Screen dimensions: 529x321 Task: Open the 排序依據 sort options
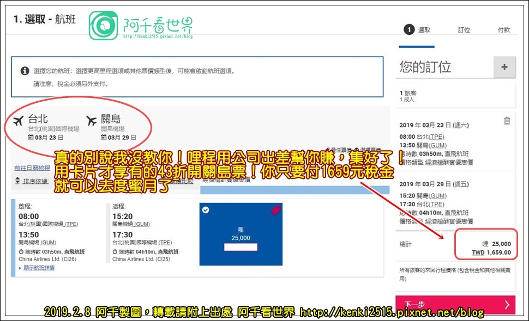36,181
